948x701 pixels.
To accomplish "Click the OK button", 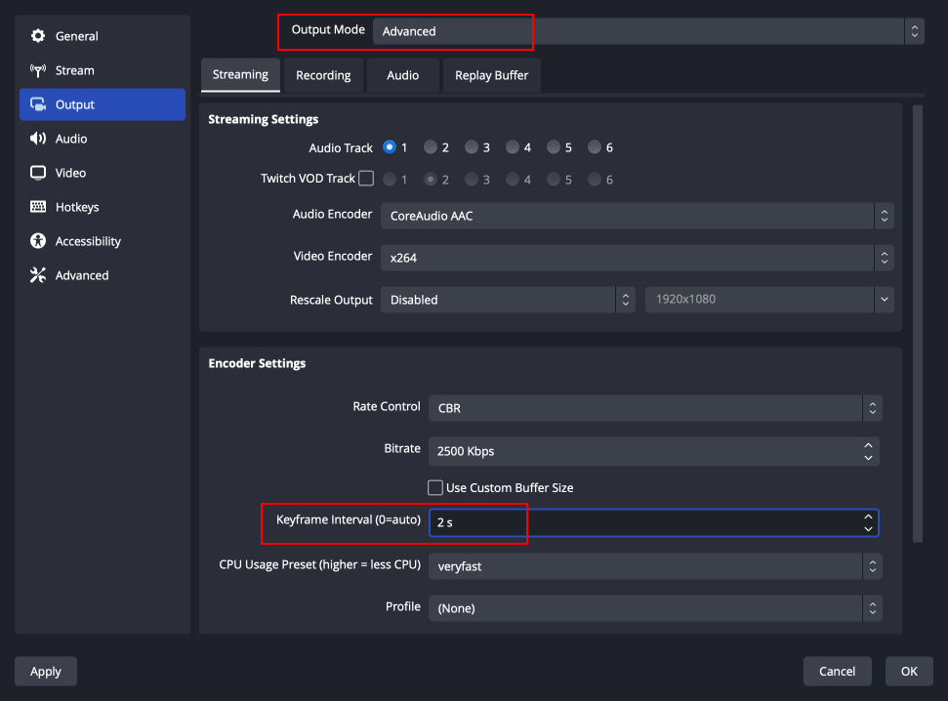I will click(909, 672).
